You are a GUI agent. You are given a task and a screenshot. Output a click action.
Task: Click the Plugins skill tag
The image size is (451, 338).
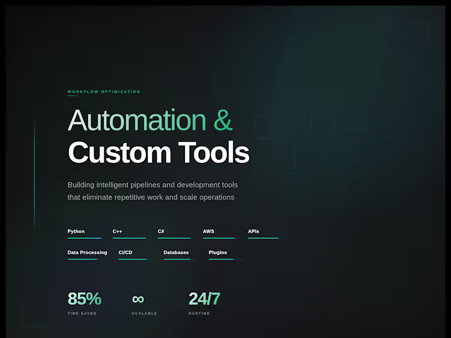(219, 252)
